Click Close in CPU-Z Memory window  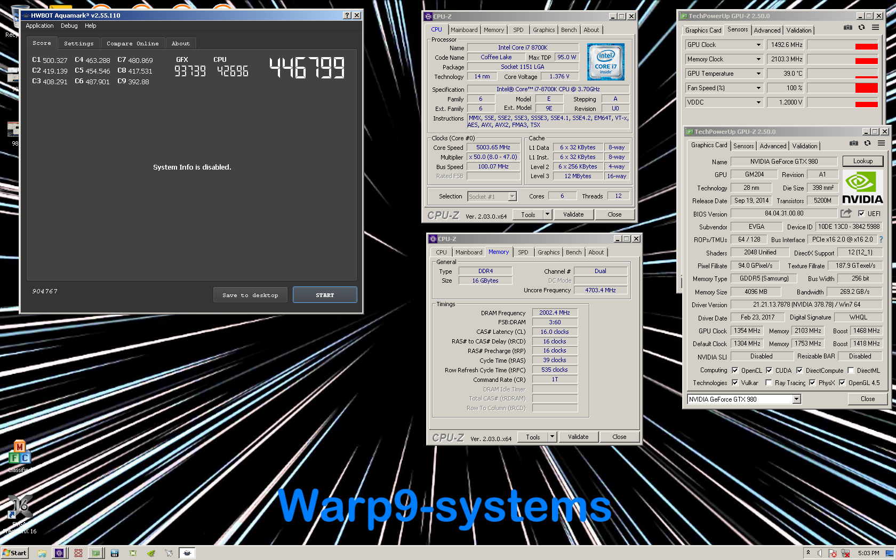[619, 437]
